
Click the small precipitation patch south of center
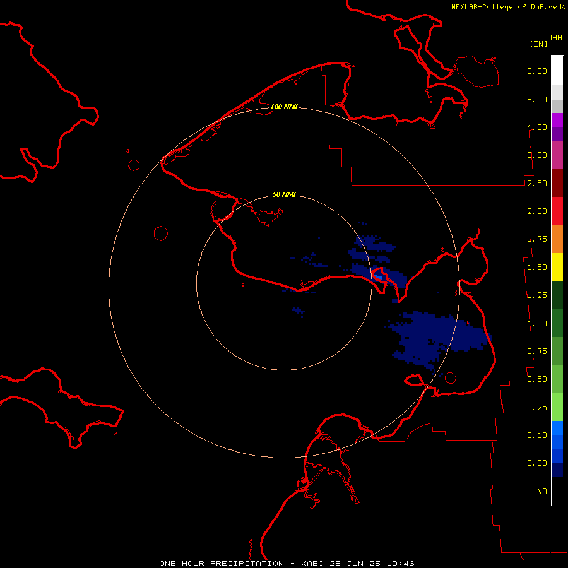click(x=298, y=311)
